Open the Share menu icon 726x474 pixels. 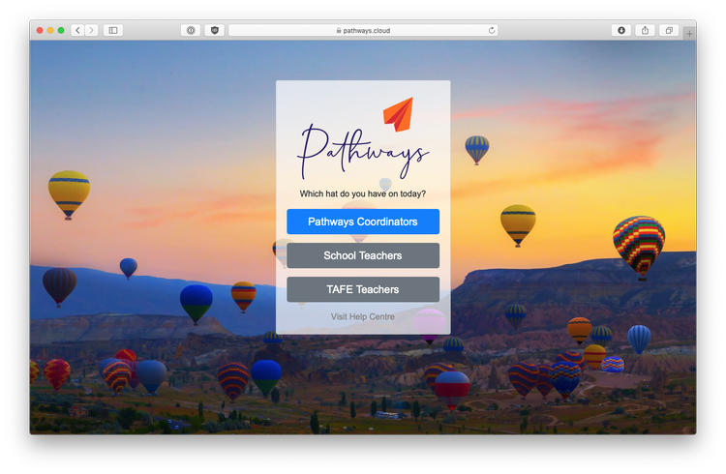[645, 31]
